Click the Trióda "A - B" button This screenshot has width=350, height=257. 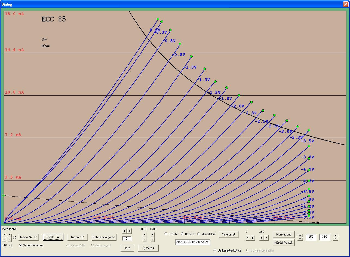[29, 237]
